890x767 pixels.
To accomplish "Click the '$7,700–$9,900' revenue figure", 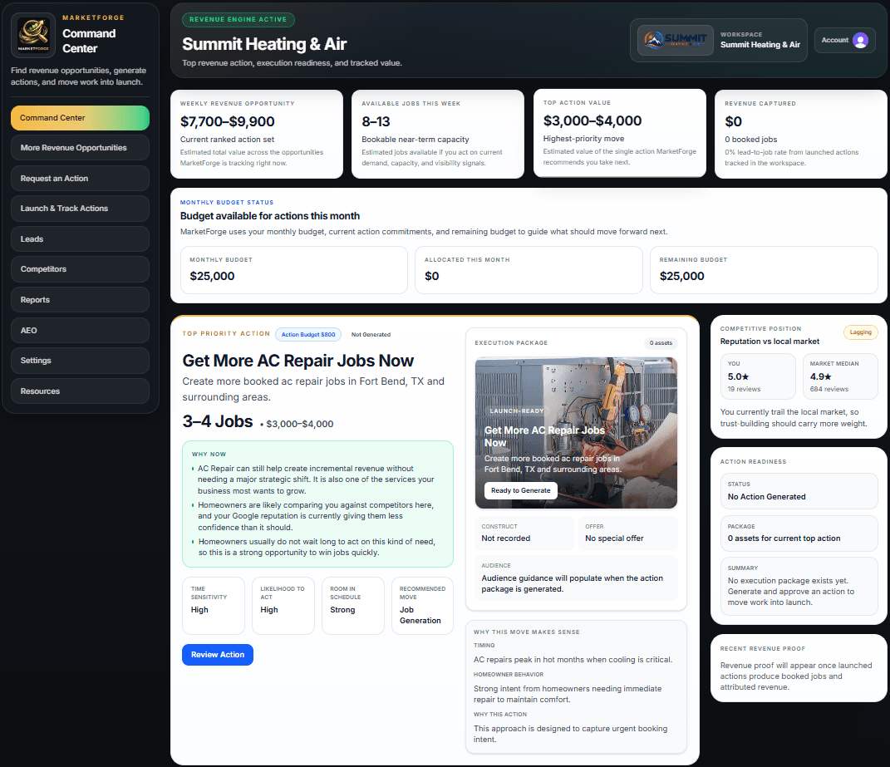I will tap(227, 121).
